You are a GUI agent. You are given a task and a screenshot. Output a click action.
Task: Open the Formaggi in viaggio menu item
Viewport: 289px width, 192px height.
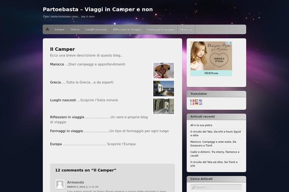(160, 29)
